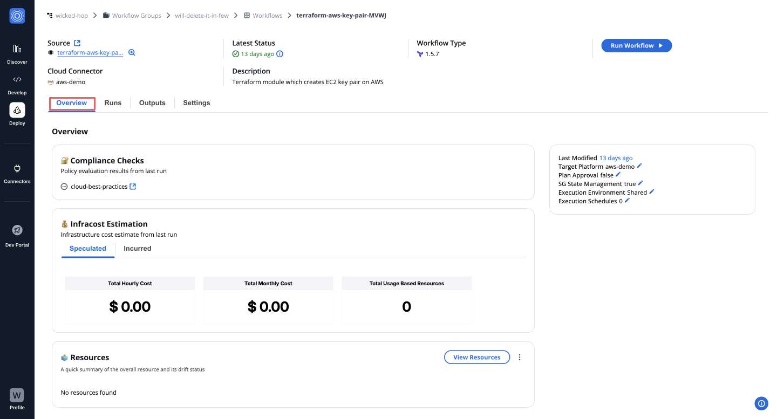The image size is (777, 419).
Task: Go to Connectors in the sidebar
Action: click(17, 173)
